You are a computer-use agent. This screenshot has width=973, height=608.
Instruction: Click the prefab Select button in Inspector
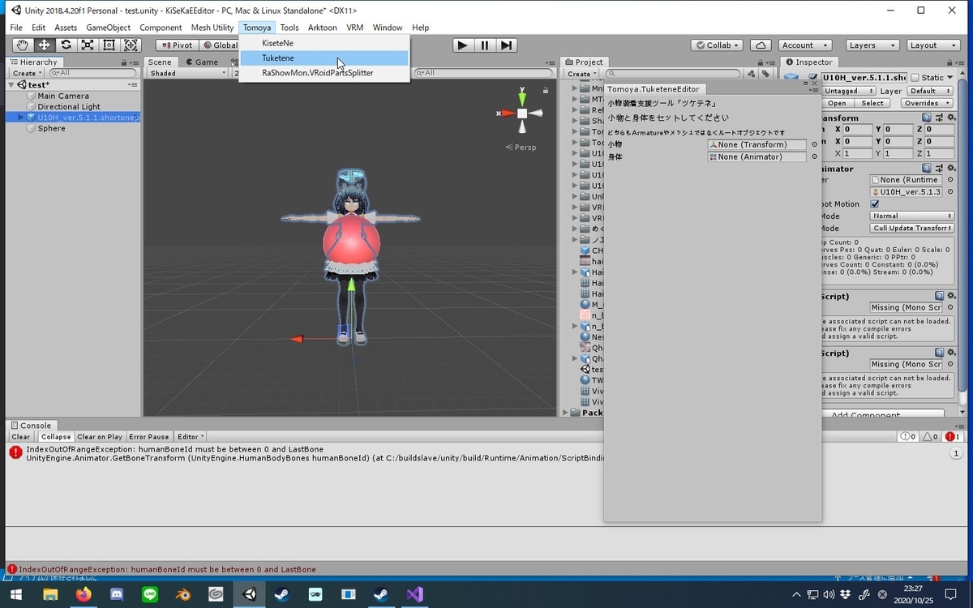(x=872, y=103)
